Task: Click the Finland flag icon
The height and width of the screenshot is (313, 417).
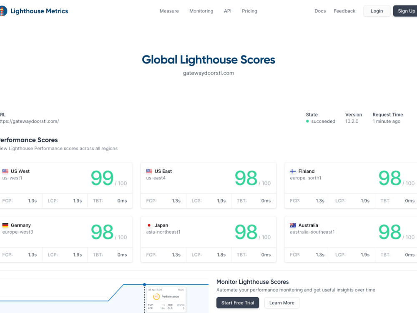Action: click(293, 171)
